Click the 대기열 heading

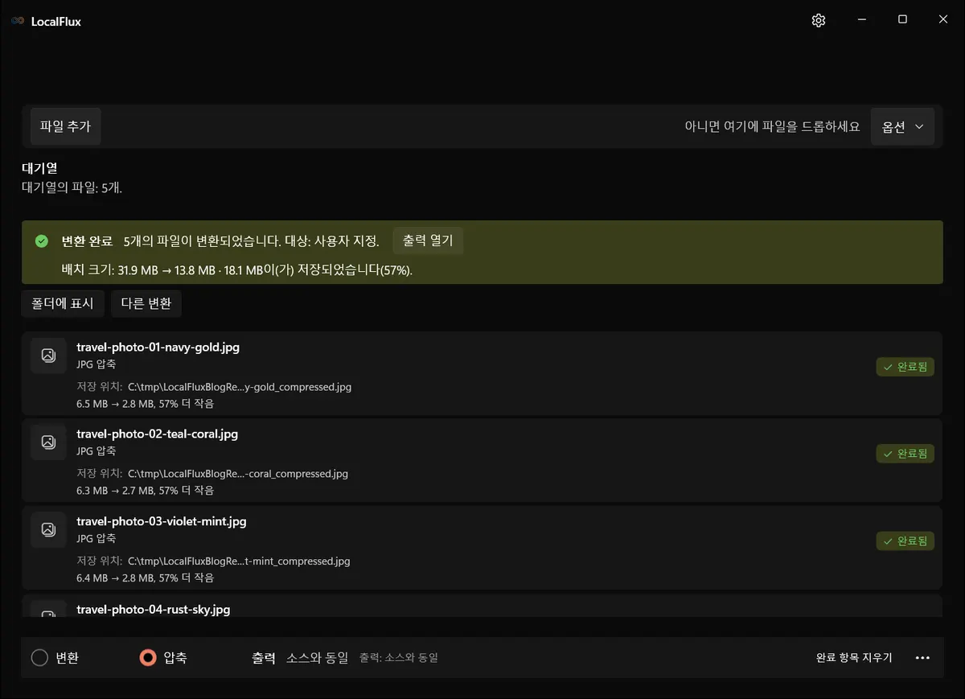point(39,169)
